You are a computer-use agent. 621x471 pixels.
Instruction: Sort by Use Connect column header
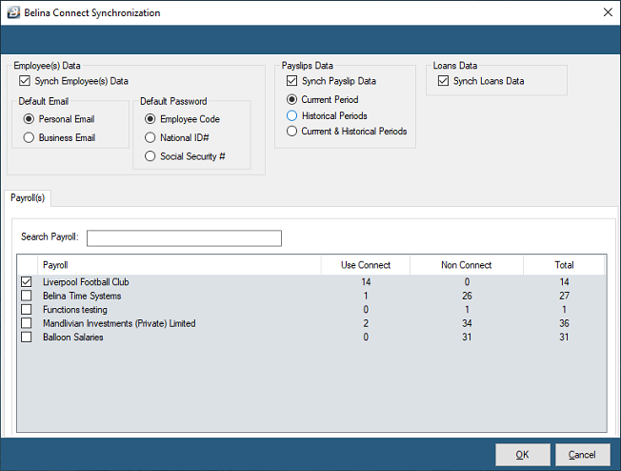click(x=366, y=265)
